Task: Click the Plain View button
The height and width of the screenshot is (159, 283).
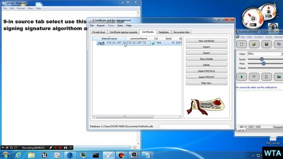Action: 207,83
